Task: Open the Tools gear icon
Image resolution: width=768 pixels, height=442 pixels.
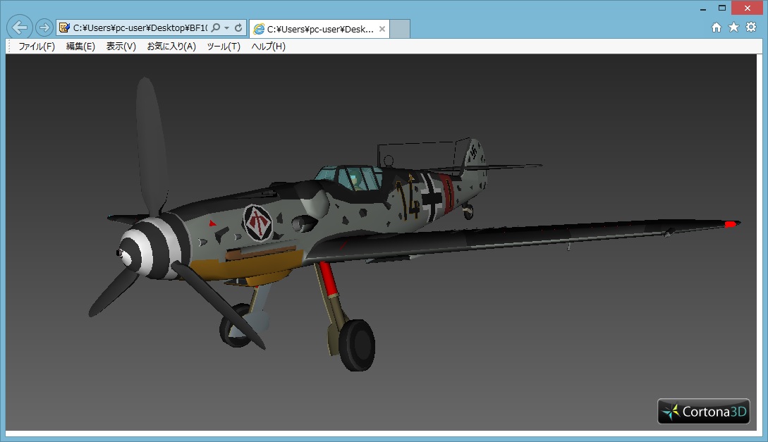Action: 751,27
